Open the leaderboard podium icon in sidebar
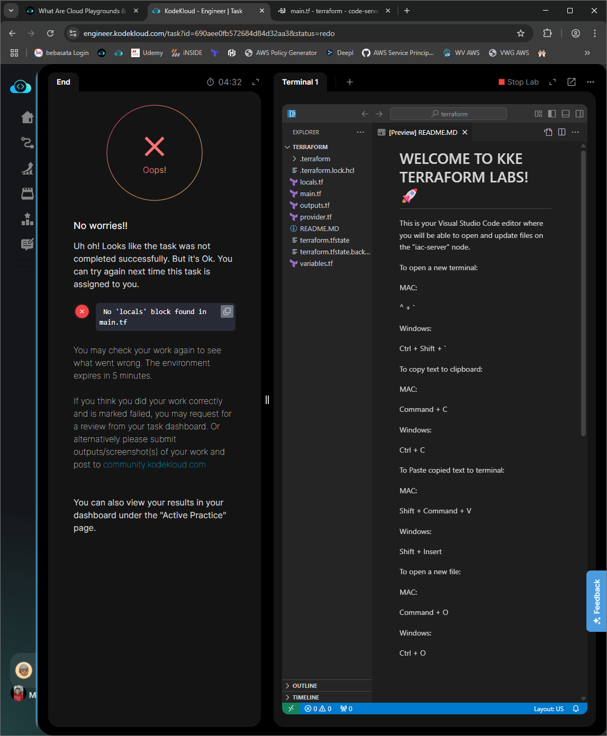This screenshot has height=736, width=607. [x=27, y=219]
